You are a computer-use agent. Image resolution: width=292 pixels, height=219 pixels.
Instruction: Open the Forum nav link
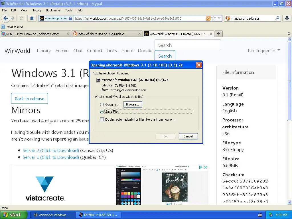tap(62, 51)
